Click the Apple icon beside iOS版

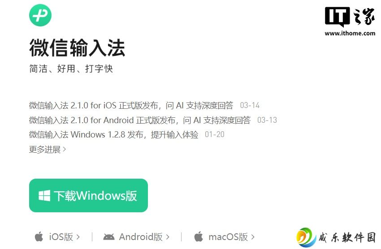click(39, 236)
